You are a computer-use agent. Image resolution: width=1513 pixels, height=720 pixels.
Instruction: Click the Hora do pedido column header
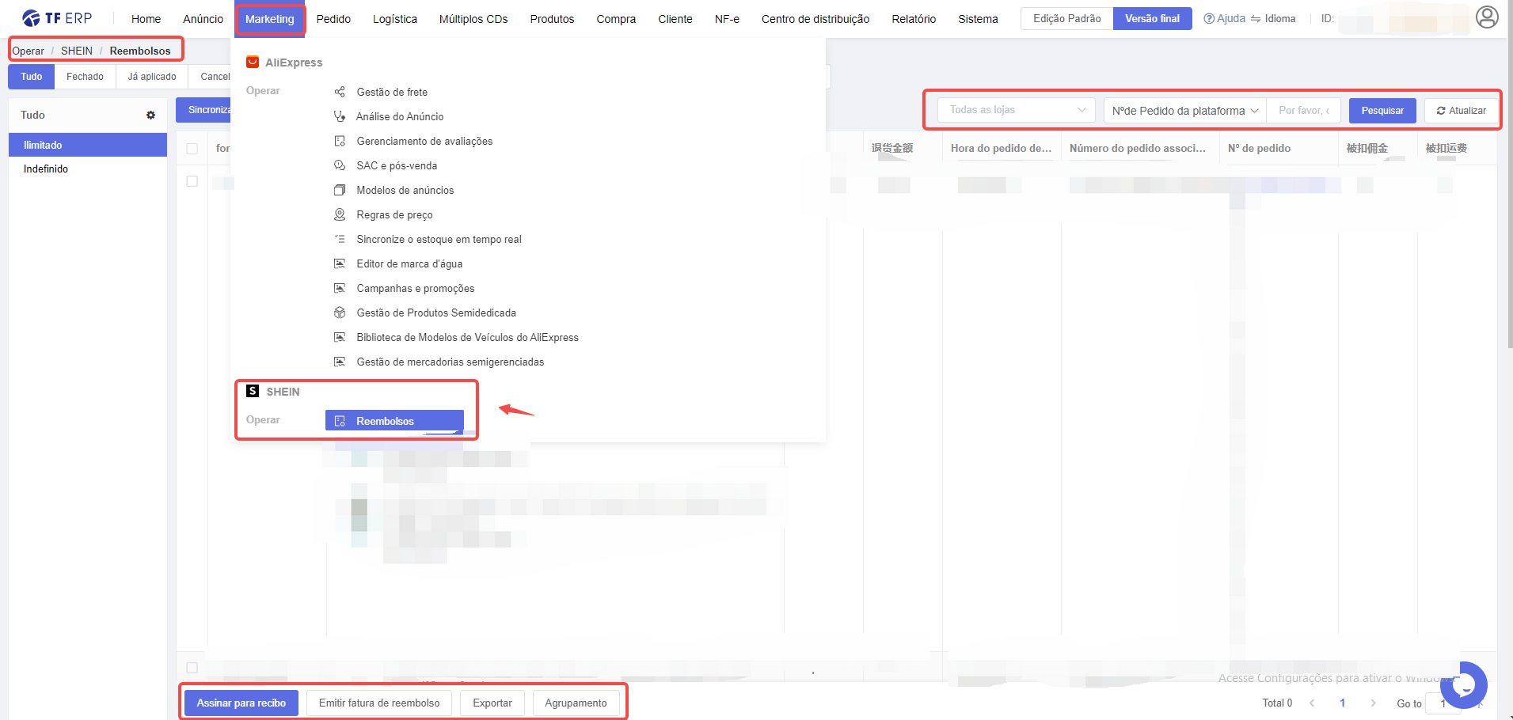tap(1001, 148)
